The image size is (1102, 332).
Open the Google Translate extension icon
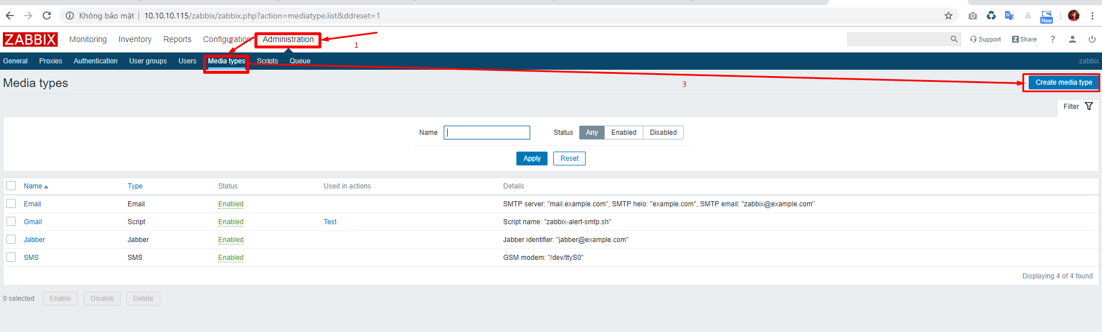pyautogui.click(x=1009, y=16)
